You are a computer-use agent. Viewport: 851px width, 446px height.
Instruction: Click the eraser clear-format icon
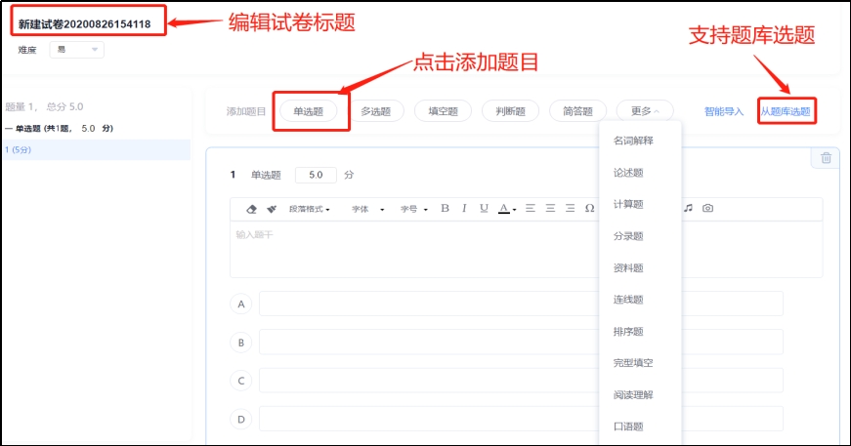(251, 209)
